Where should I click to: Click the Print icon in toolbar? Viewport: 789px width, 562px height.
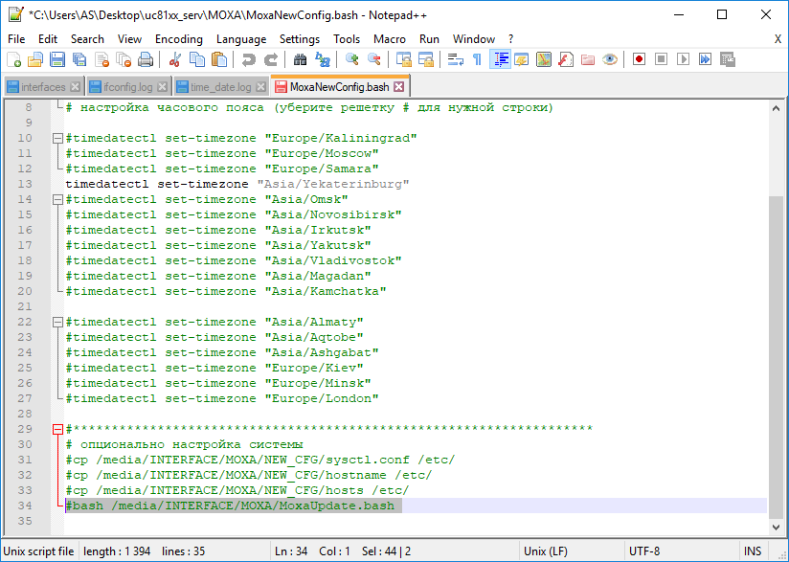(145, 59)
